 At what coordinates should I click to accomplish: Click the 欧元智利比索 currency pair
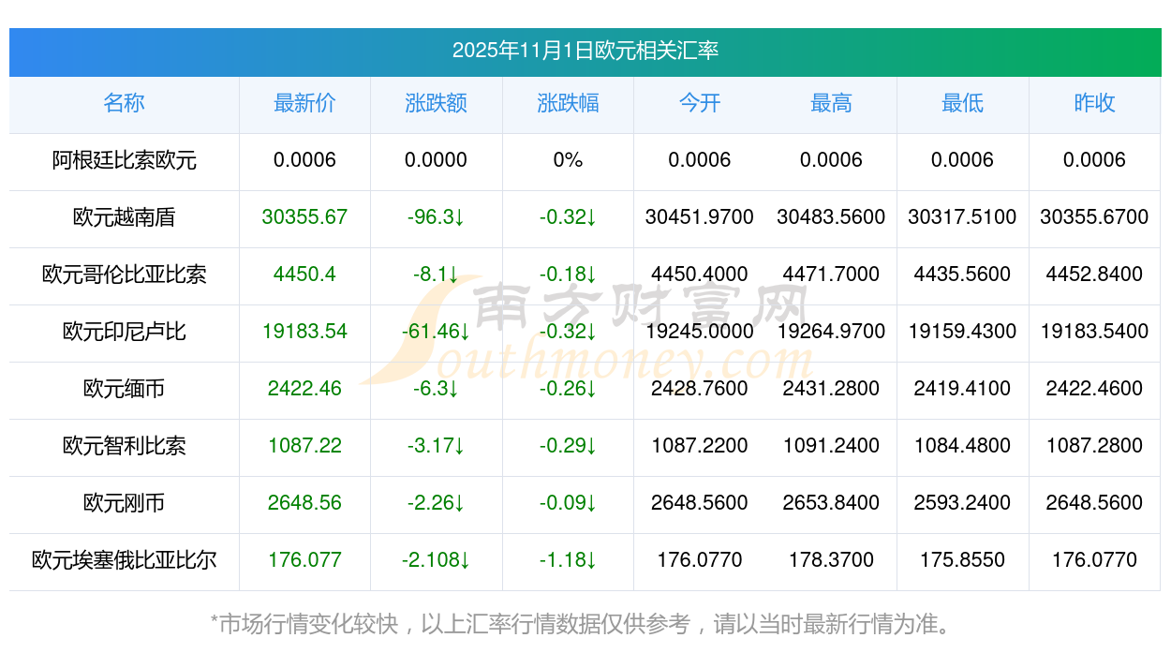(124, 446)
